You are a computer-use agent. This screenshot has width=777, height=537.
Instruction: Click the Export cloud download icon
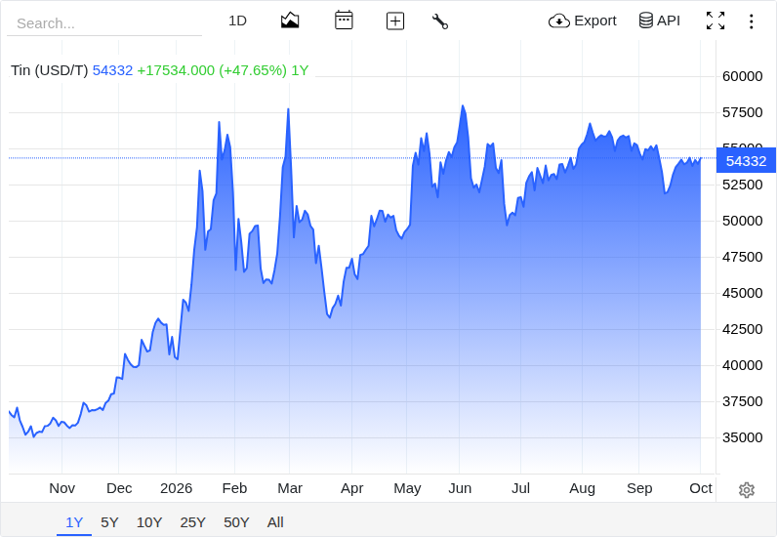[x=559, y=21]
